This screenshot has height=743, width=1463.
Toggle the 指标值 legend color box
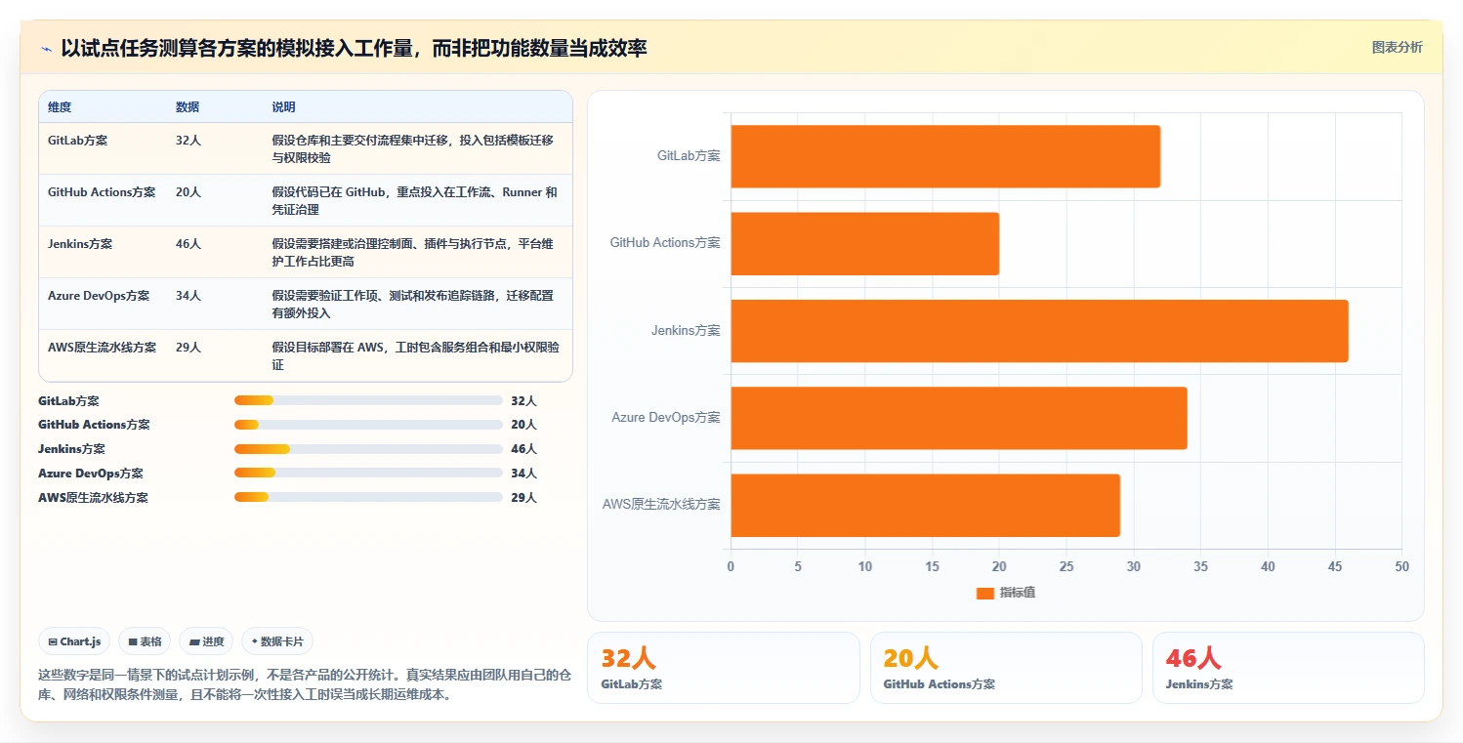coord(985,593)
